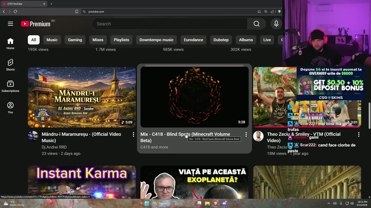The height and width of the screenshot is (208, 371).
Task: Open Viață pe această exoplanetă thumbnail
Action: (194, 182)
